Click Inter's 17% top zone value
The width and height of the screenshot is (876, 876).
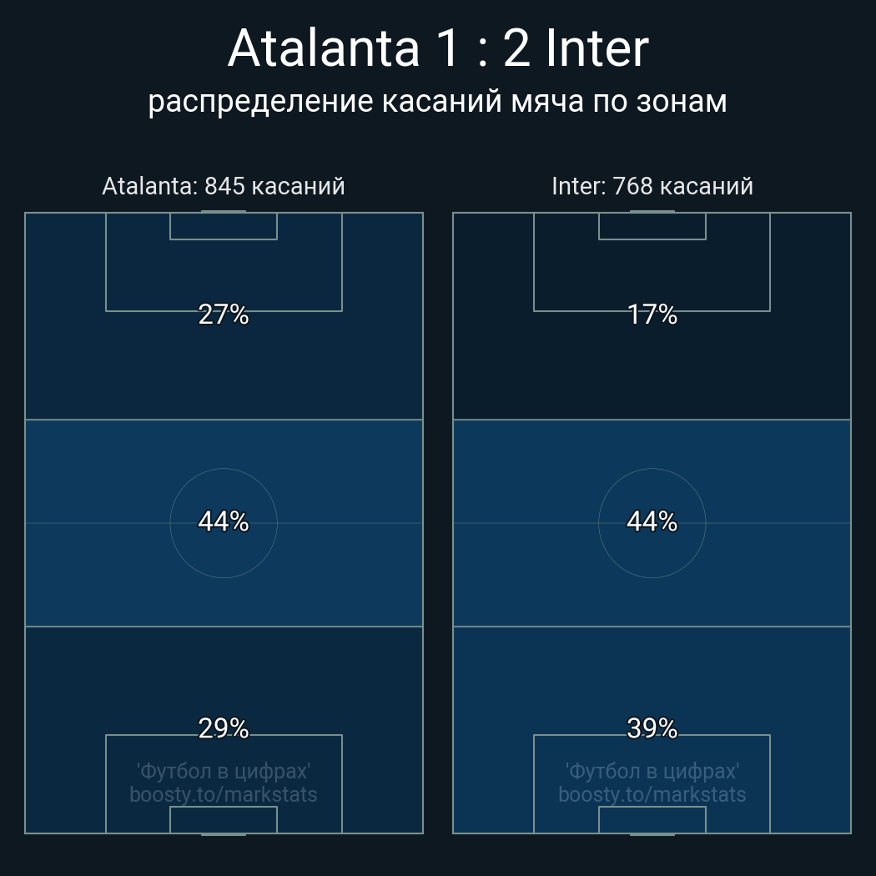(x=652, y=315)
